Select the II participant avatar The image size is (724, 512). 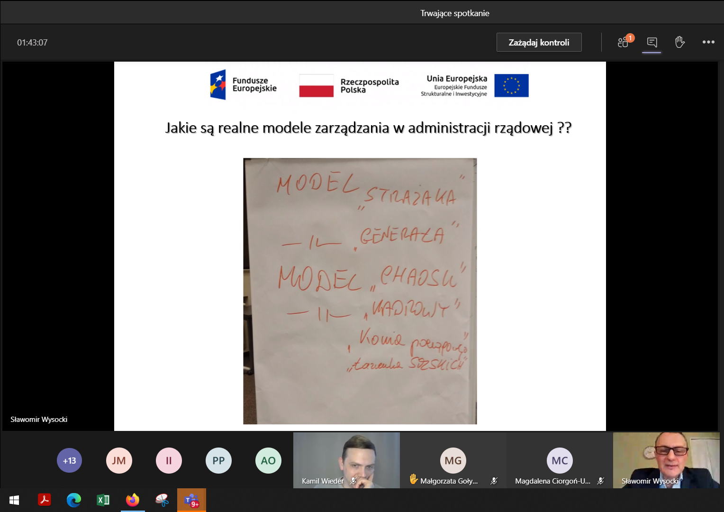coord(169,460)
